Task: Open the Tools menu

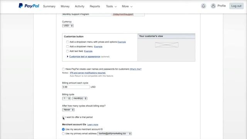Action: [x=111, y=6]
